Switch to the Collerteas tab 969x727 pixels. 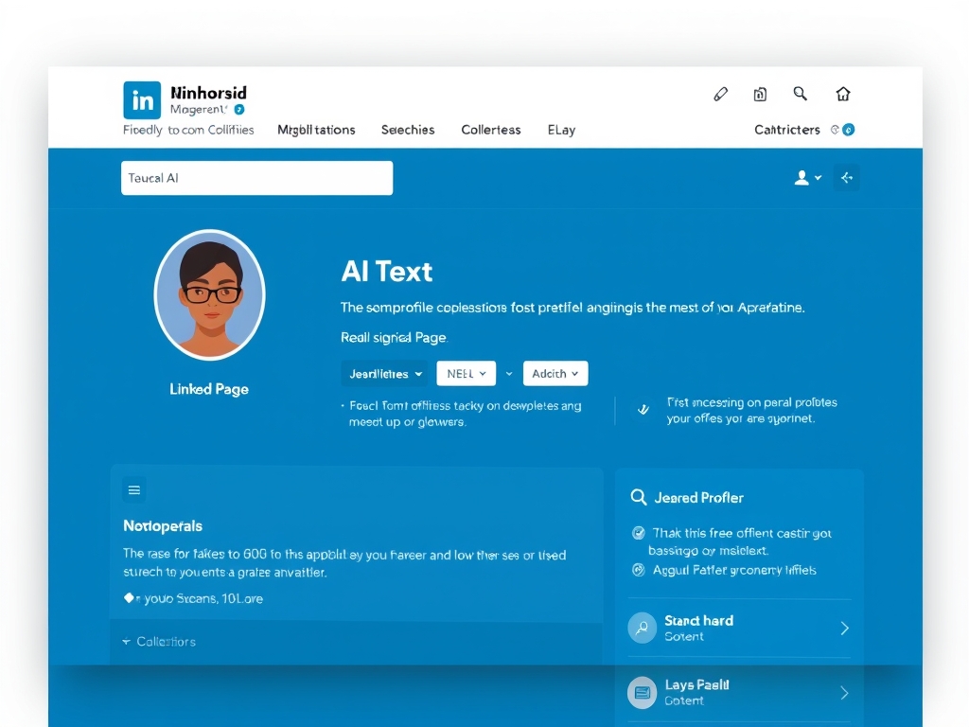pos(490,130)
